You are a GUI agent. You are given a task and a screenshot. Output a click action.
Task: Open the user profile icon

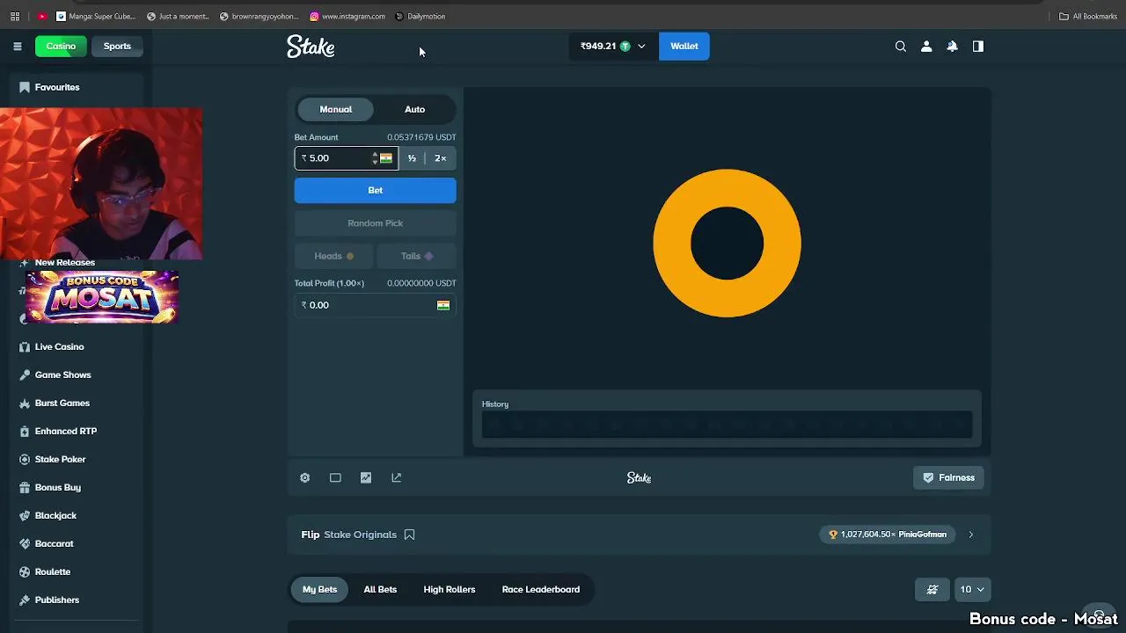click(x=926, y=47)
